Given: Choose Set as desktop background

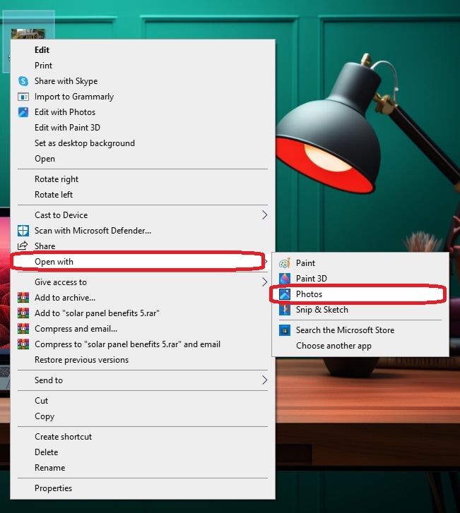Looking at the screenshot, I should [x=143, y=143].
